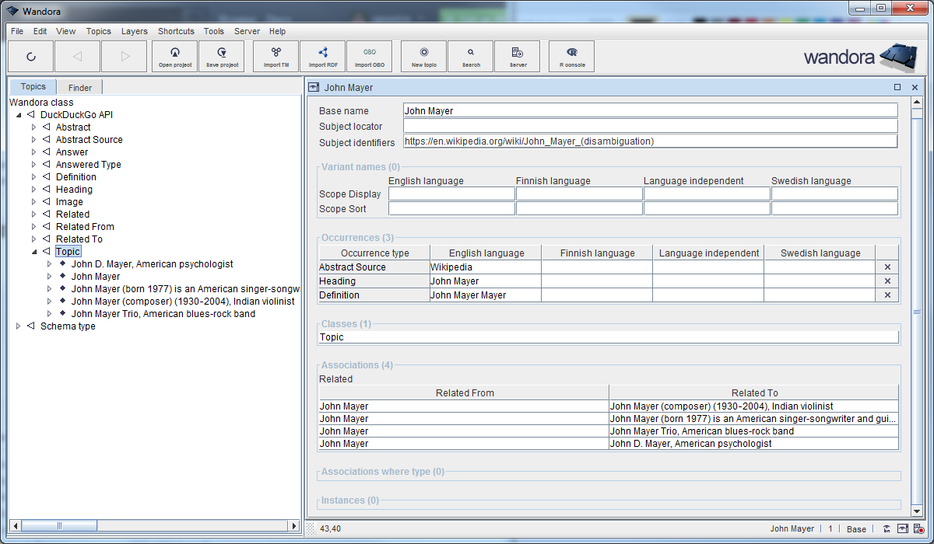This screenshot has height=544, width=934.
Task: Select John Mayer Trio tree item
Action: click(163, 314)
